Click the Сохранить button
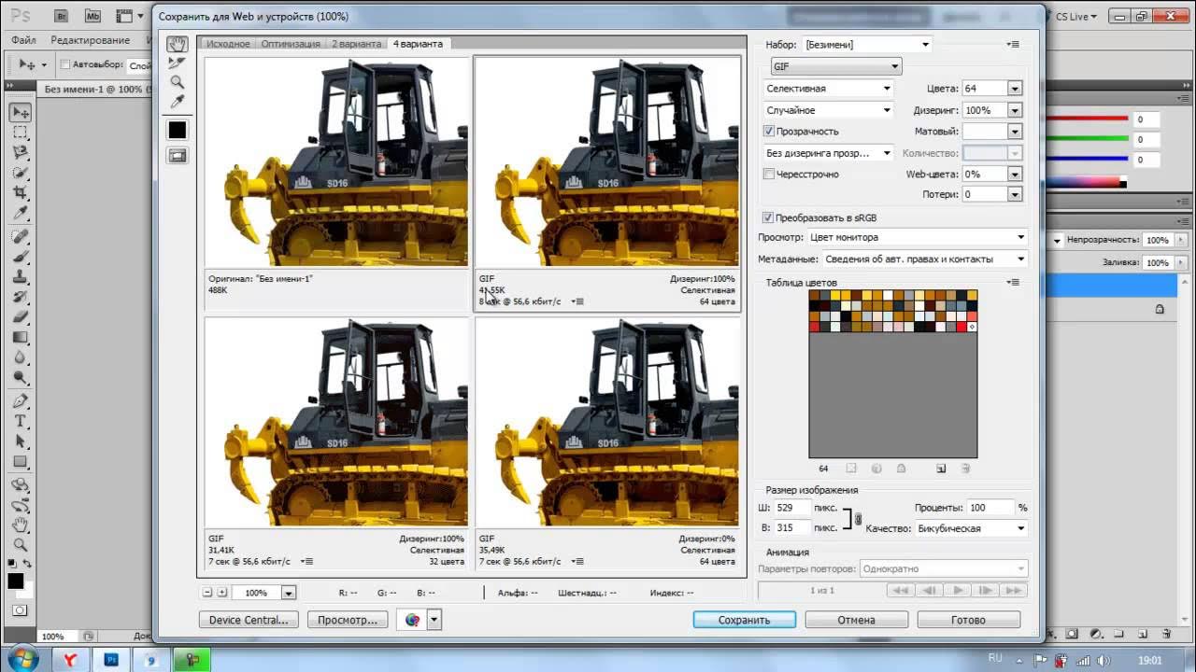This screenshot has width=1196, height=672. click(745, 620)
